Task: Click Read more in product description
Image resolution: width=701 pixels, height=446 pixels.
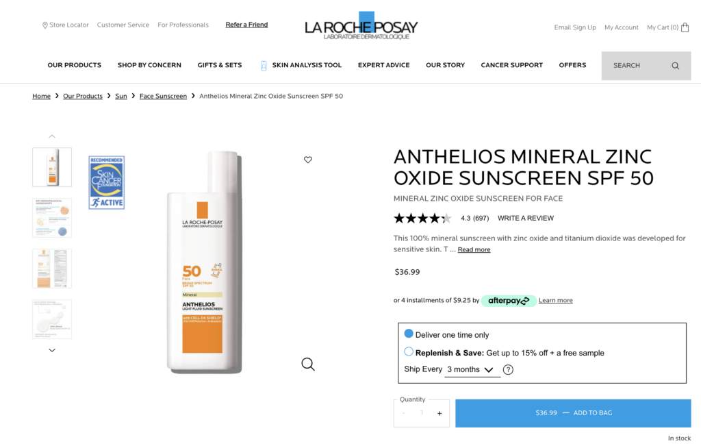Action: click(474, 249)
